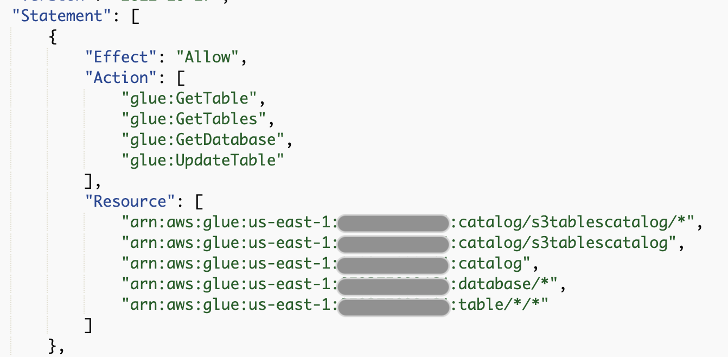Image resolution: width=728 pixels, height=357 pixels.
Task: Click the opening bracket after "Statement"
Action: tap(135, 16)
